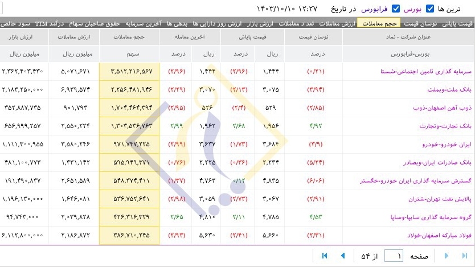Screen dimensions: 475x267
Task: Select trade value cell ۵,۰۷۱,۶۷۱
Action: point(75,71)
